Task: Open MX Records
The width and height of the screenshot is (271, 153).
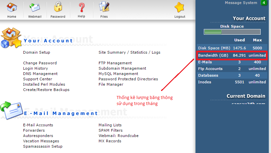Action: pos(110,141)
